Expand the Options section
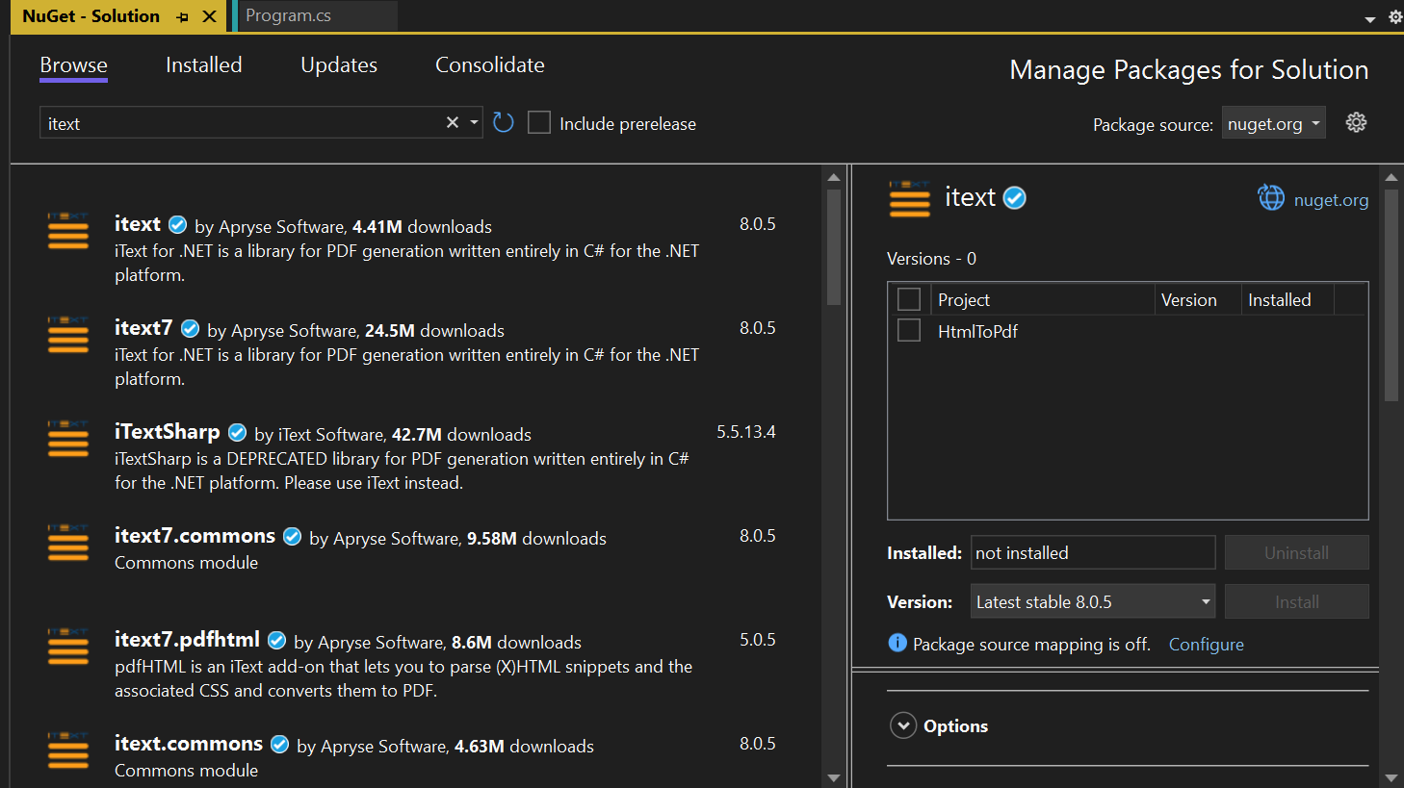This screenshot has width=1404, height=788. [903, 725]
